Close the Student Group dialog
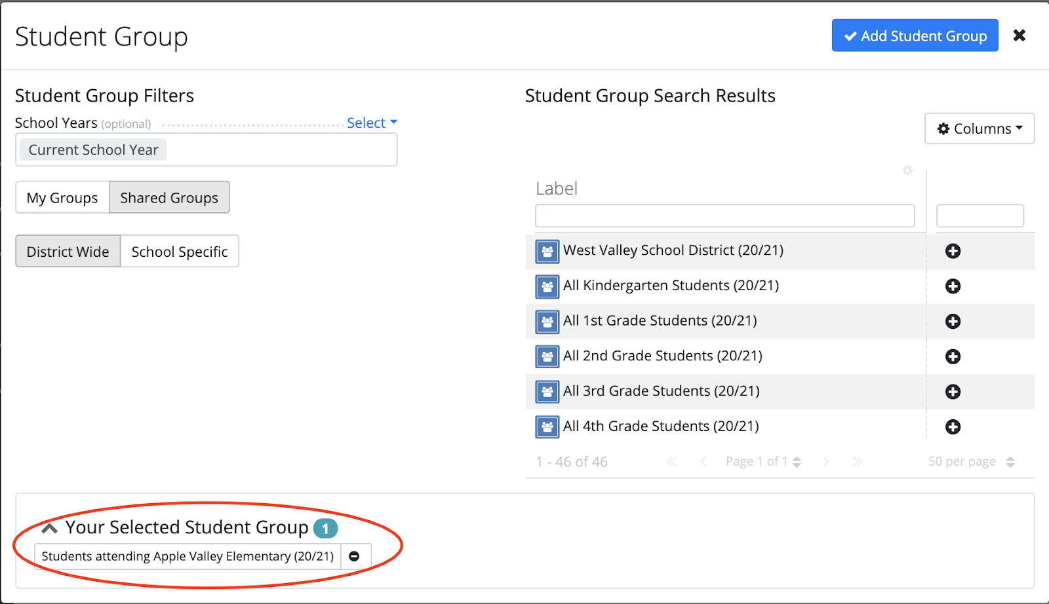Screen dimensions: 1049x604 (x=1019, y=35)
